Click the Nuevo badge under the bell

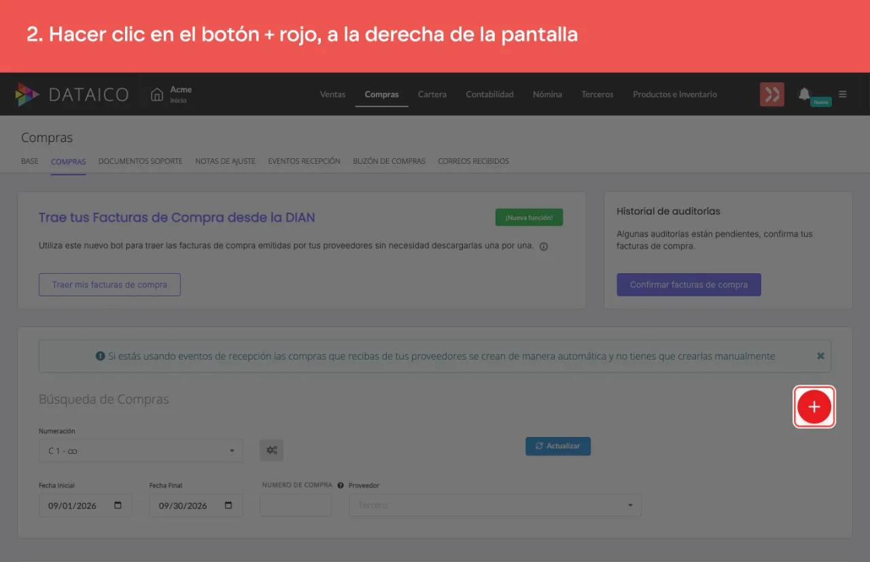click(x=820, y=102)
